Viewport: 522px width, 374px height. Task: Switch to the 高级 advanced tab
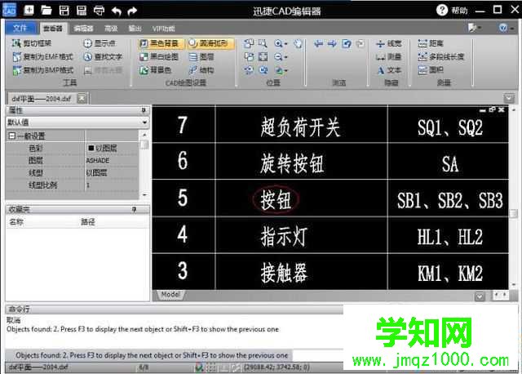[111, 29]
